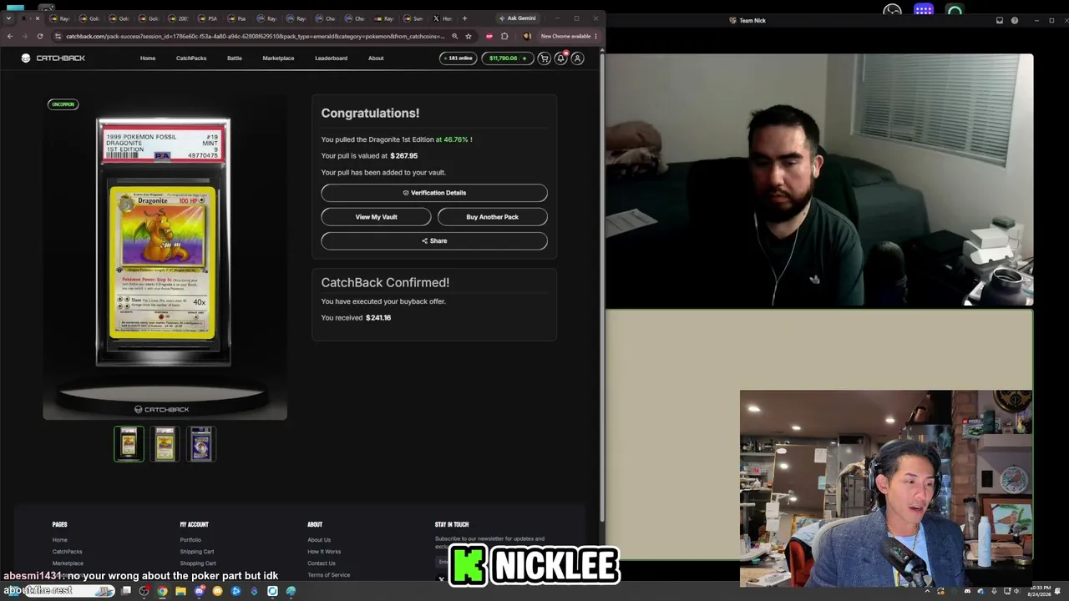Open footer Terms of Service link
This screenshot has height=601, width=1069.
click(x=329, y=575)
